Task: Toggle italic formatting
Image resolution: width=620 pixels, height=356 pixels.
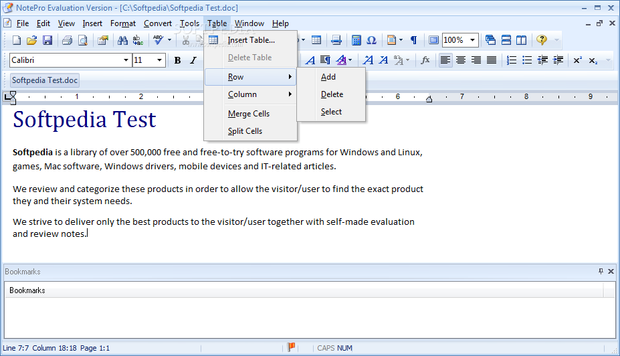Action: 193,60
